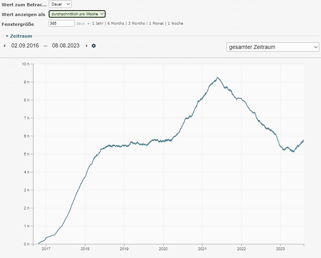
Task: Open the date range gear settings
Action: [x=94, y=46]
